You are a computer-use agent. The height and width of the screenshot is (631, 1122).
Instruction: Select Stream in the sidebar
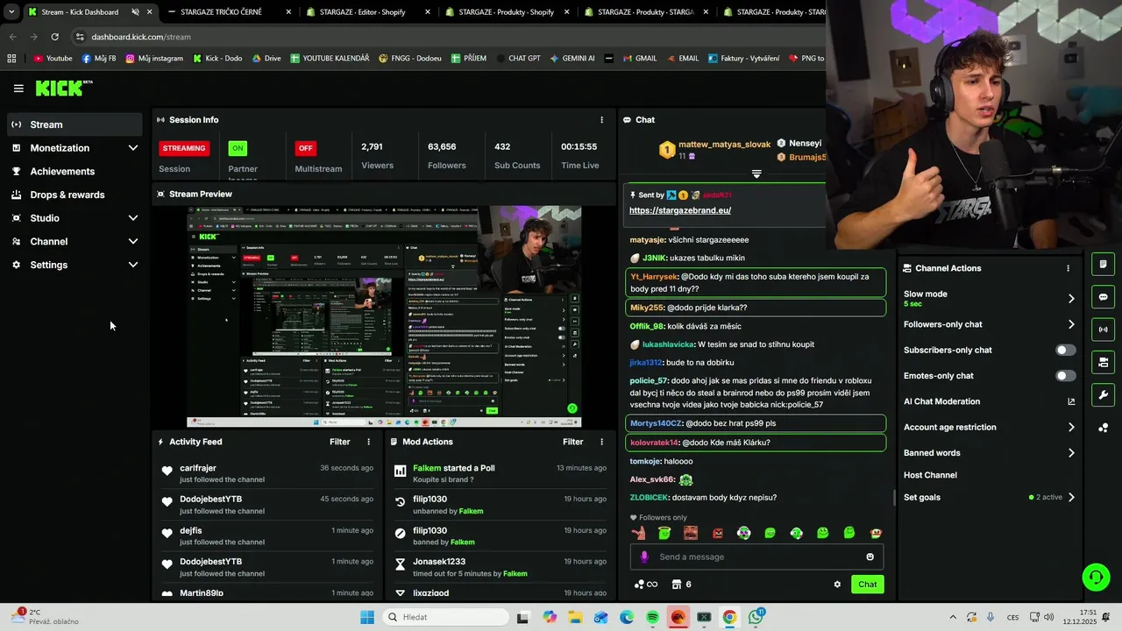75,124
